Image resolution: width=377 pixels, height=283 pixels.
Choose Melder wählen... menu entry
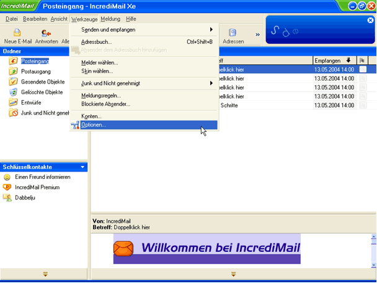click(144, 63)
